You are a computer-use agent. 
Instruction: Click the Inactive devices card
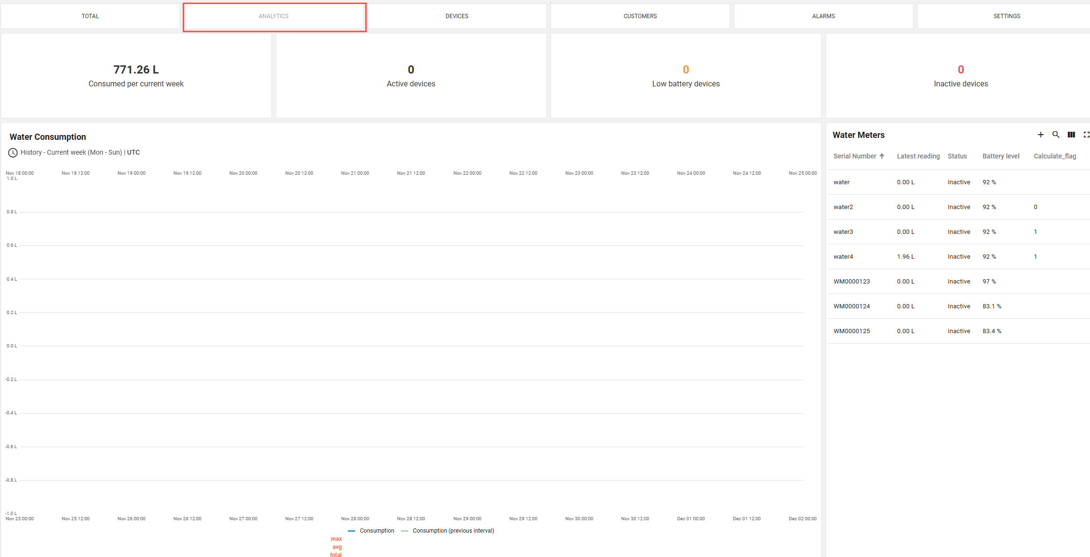point(960,76)
